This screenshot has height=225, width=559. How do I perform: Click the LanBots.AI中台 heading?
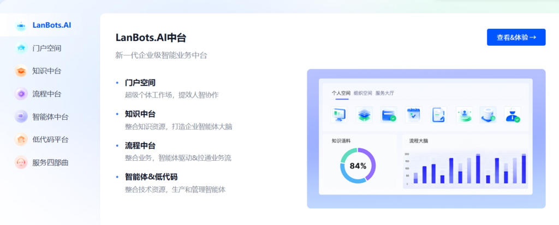click(x=151, y=38)
